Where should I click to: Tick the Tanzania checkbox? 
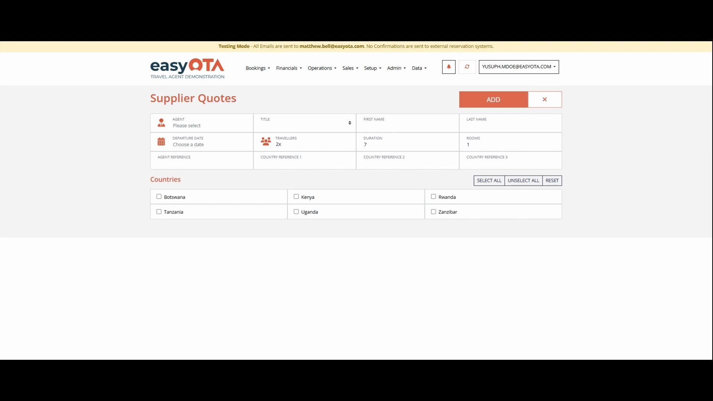pos(159,212)
